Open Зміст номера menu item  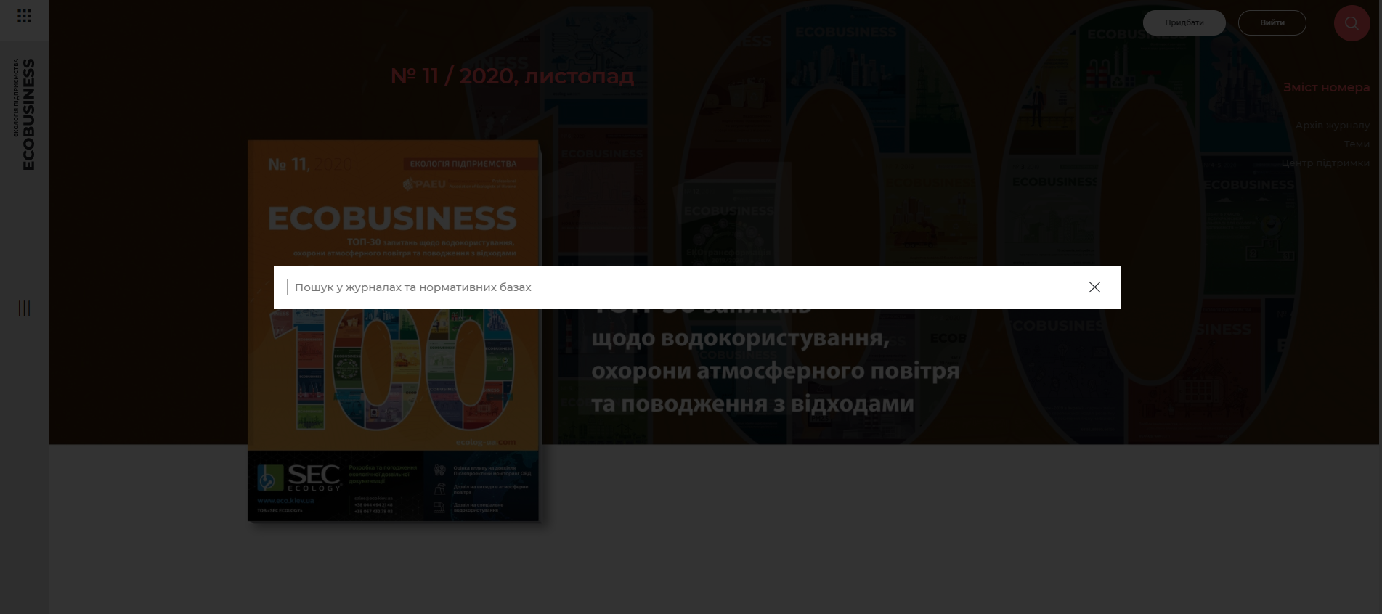coord(1325,87)
